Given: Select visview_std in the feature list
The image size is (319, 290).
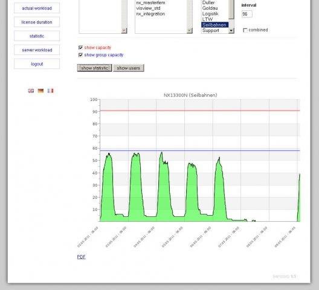Looking at the screenshot, I should (x=148, y=8).
